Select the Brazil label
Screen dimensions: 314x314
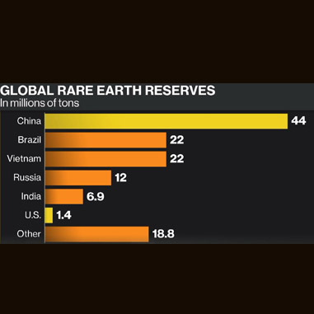(x=30, y=140)
